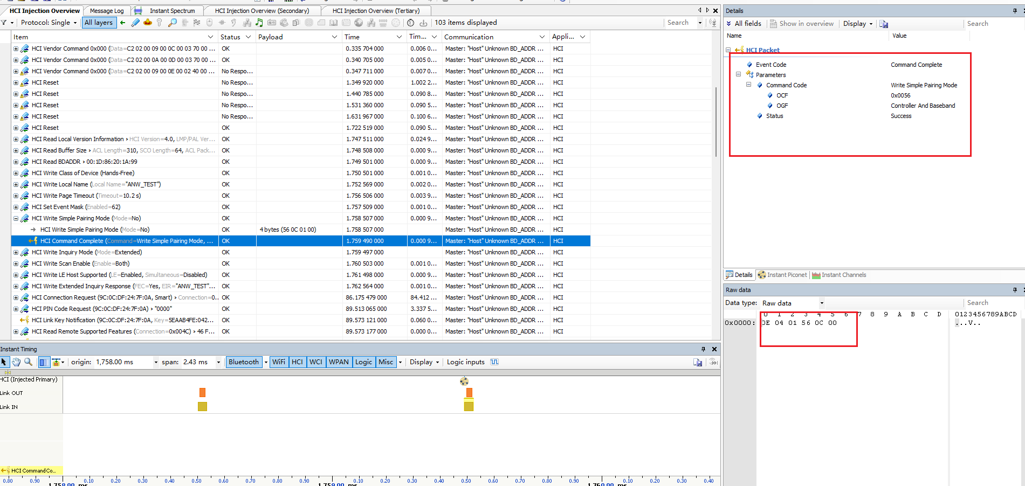Toggle the WiFi timing filter
1025x486 pixels.
point(279,362)
